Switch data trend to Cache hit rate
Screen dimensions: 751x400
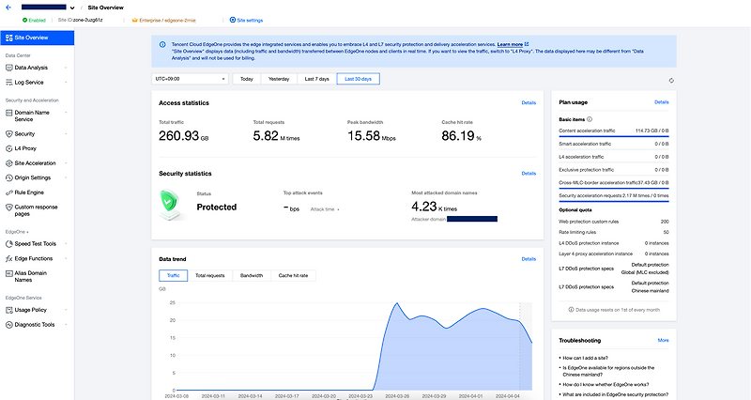[x=293, y=275]
